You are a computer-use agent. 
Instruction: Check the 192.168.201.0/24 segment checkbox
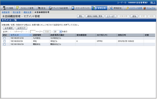click(5, 38)
